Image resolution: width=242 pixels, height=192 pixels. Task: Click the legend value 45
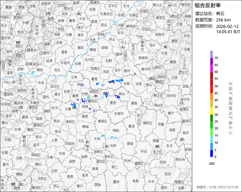pyautogui.click(x=216, y=93)
